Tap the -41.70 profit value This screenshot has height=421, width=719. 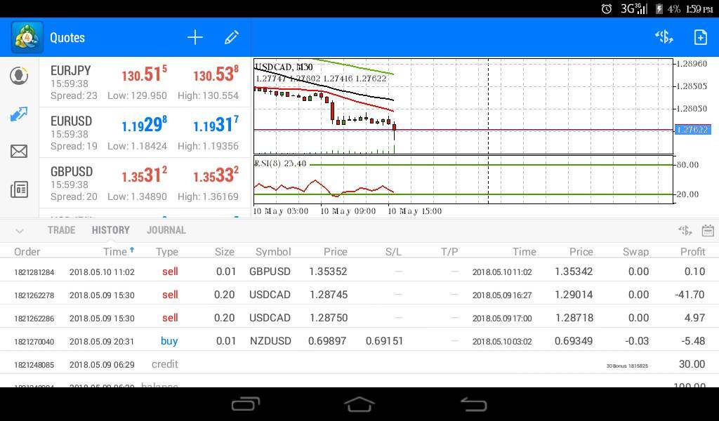[x=690, y=295]
